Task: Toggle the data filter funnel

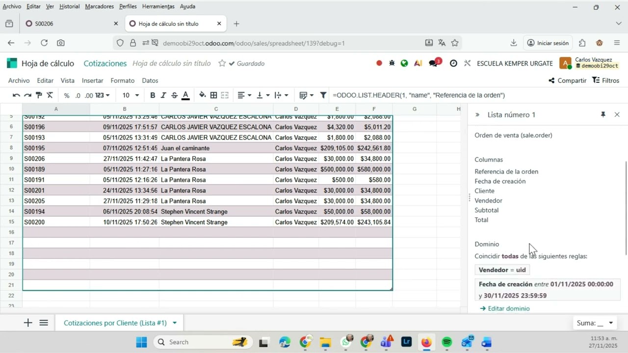Action: pyautogui.click(x=323, y=95)
